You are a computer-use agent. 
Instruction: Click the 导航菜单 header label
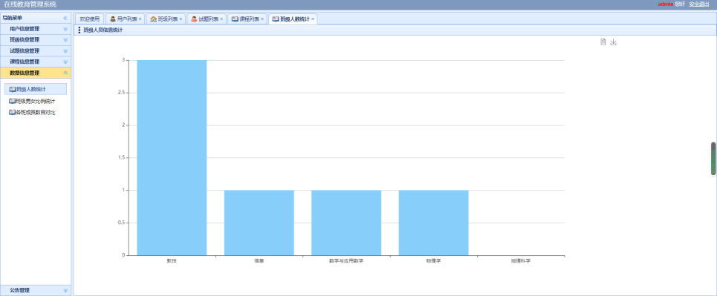13,18
